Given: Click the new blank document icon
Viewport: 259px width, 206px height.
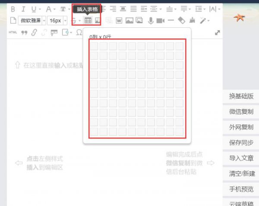Looking at the screenshot, I should pos(13,20).
